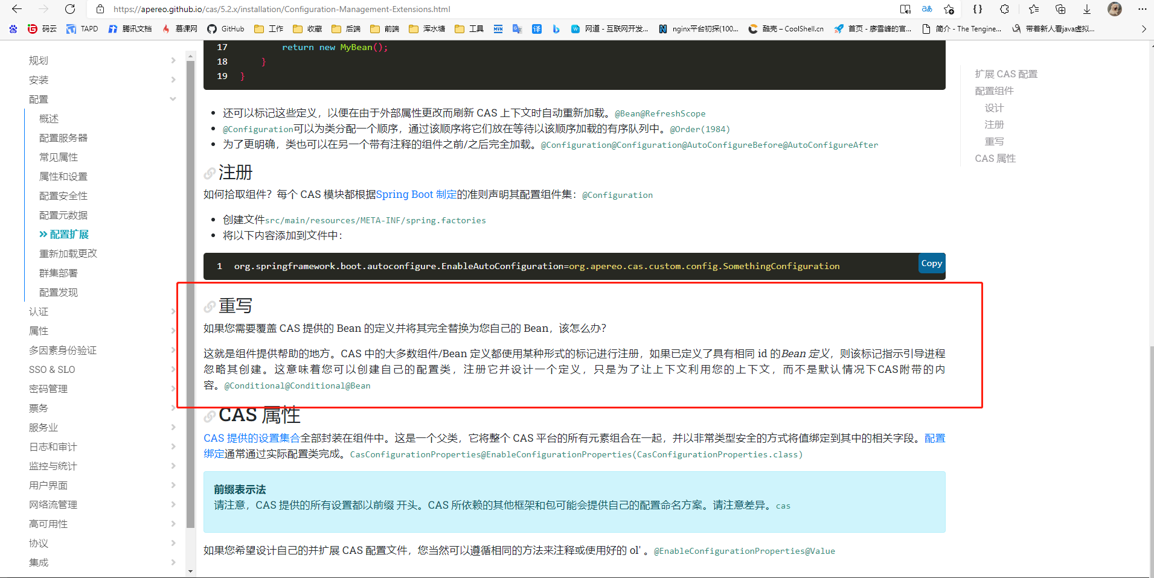The height and width of the screenshot is (578, 1154).
Task: Open the curly-braces extension icon
Action: 978,9
